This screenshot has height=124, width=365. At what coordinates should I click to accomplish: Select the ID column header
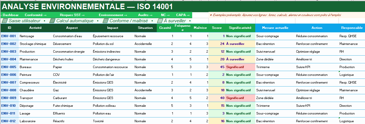(10, 28)
